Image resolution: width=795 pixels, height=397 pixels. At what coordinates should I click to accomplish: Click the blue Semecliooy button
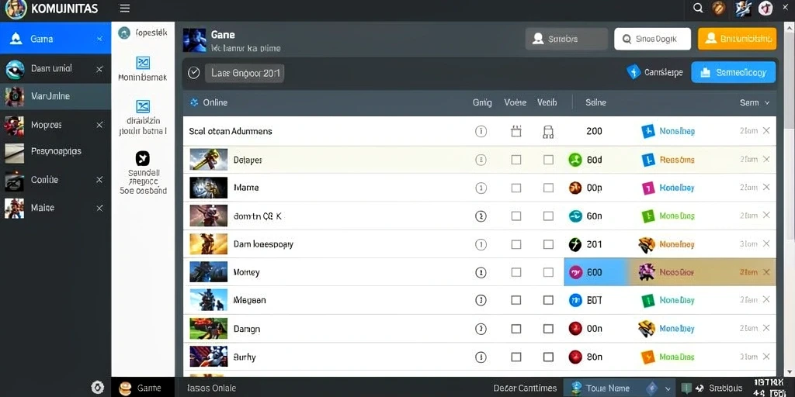click(733, 72)
